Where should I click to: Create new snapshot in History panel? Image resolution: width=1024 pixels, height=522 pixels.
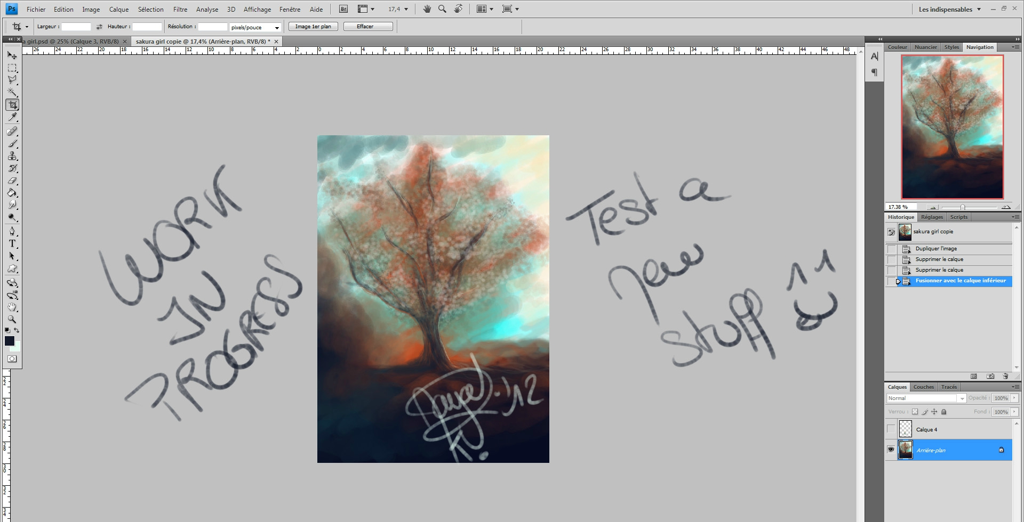tap(990, 376)
